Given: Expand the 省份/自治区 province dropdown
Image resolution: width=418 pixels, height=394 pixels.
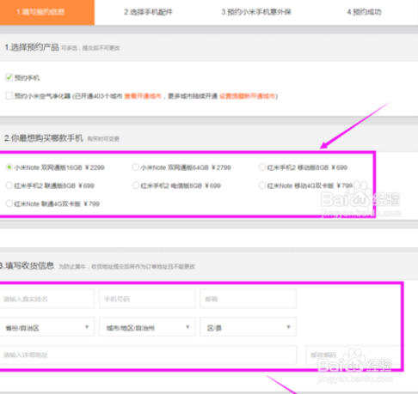Looking at the screenshot, I should point(47,327).
